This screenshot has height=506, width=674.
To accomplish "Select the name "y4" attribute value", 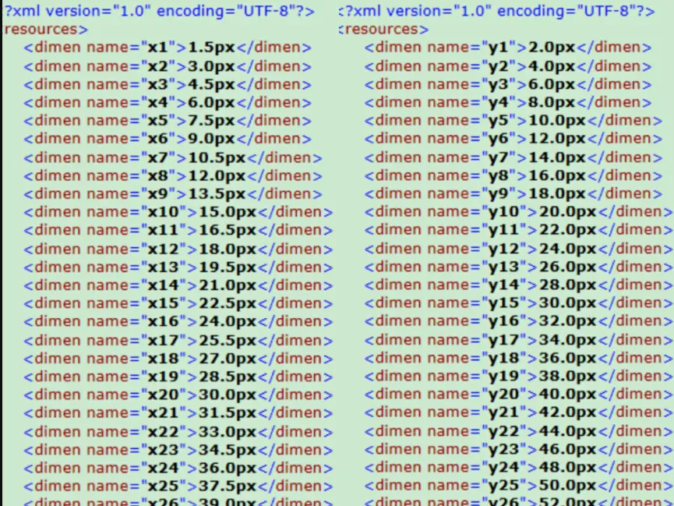I will click(499, 102).
